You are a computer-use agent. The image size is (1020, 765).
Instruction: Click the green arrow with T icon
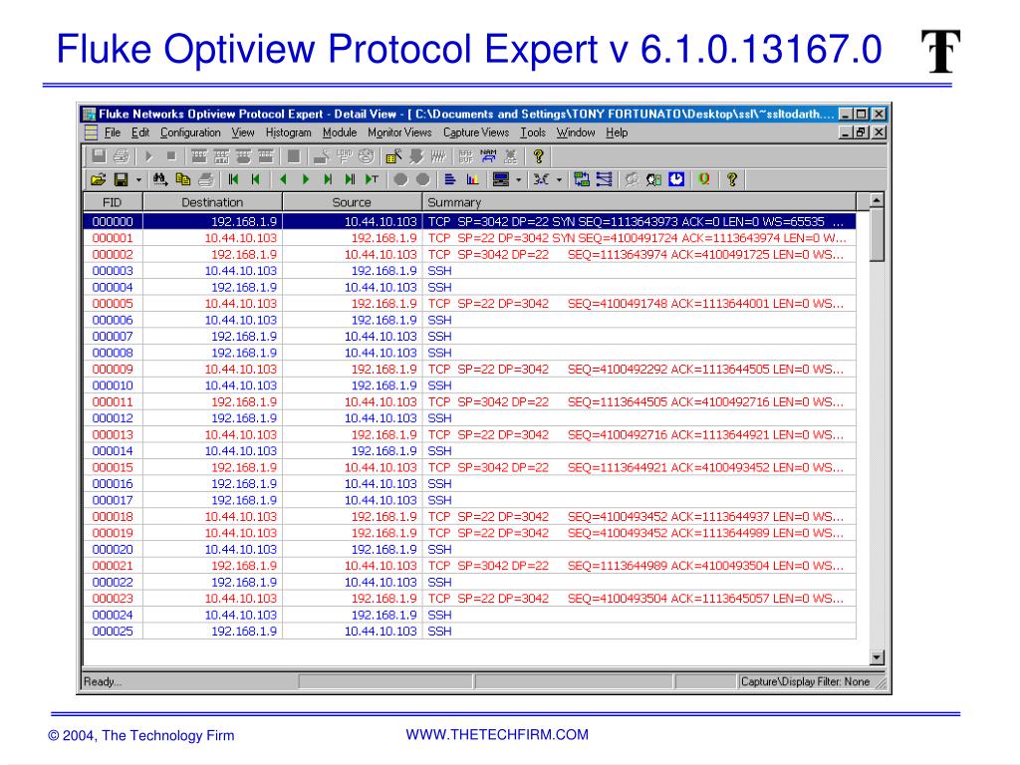tap(373, 179)
